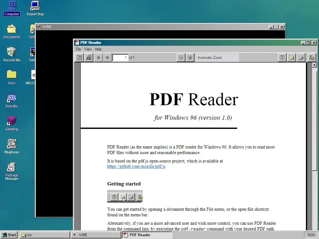Click "for Windows 96 (version 1.0)" subtitle
The height and width of the screenshot is (239, 319).
[193, 118]
